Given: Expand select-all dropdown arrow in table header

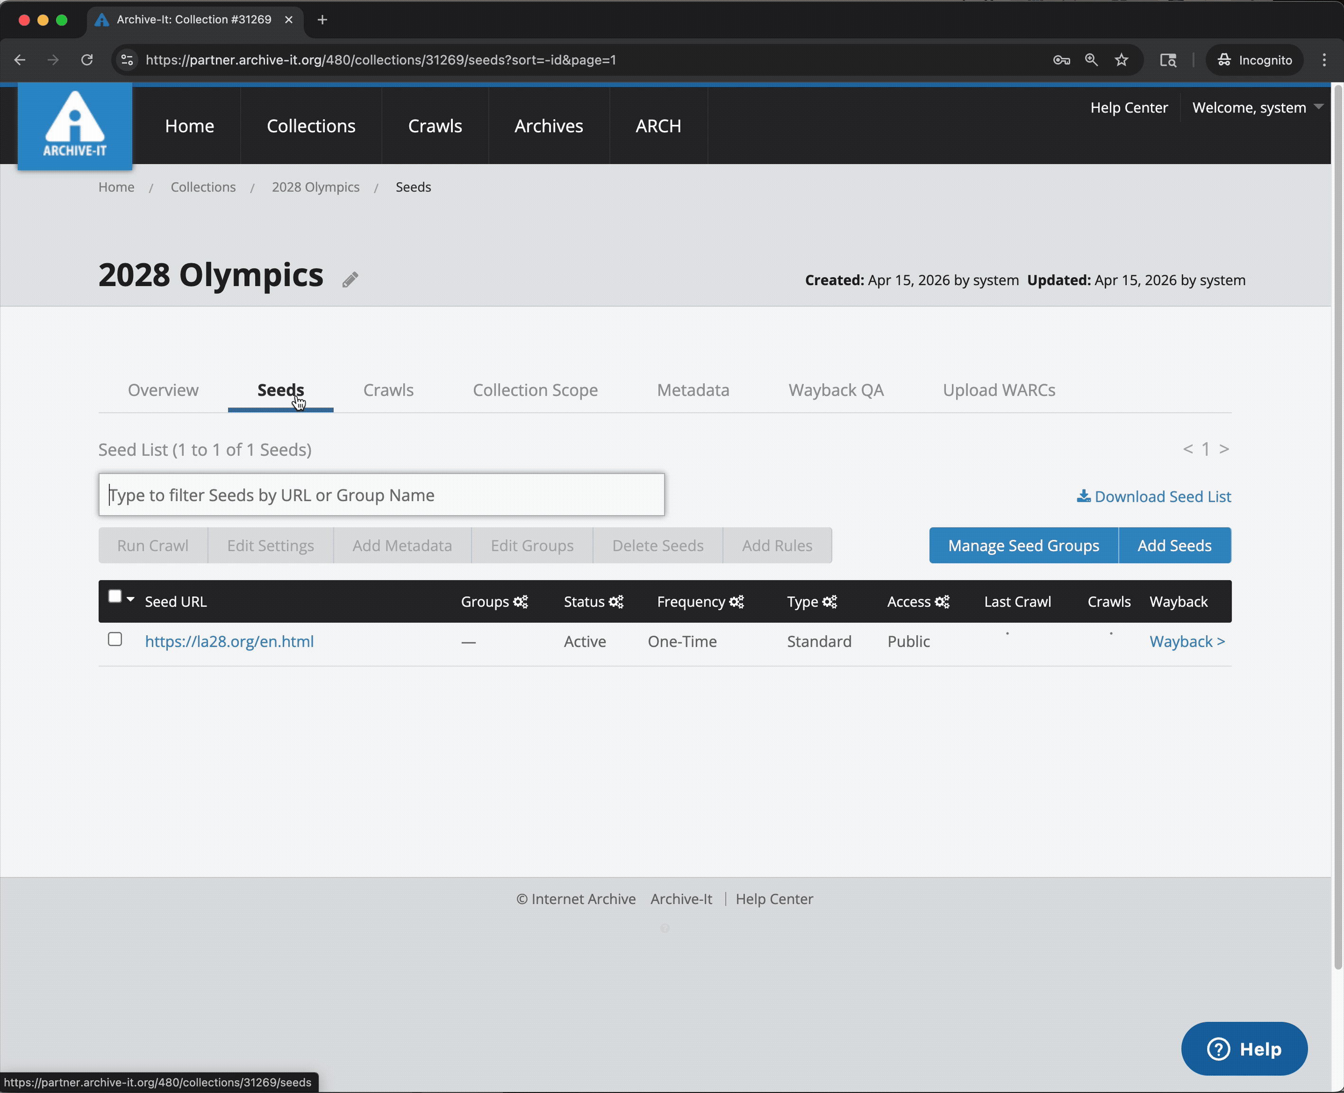Looking at the screenshot, I should (x=130, y=599).
